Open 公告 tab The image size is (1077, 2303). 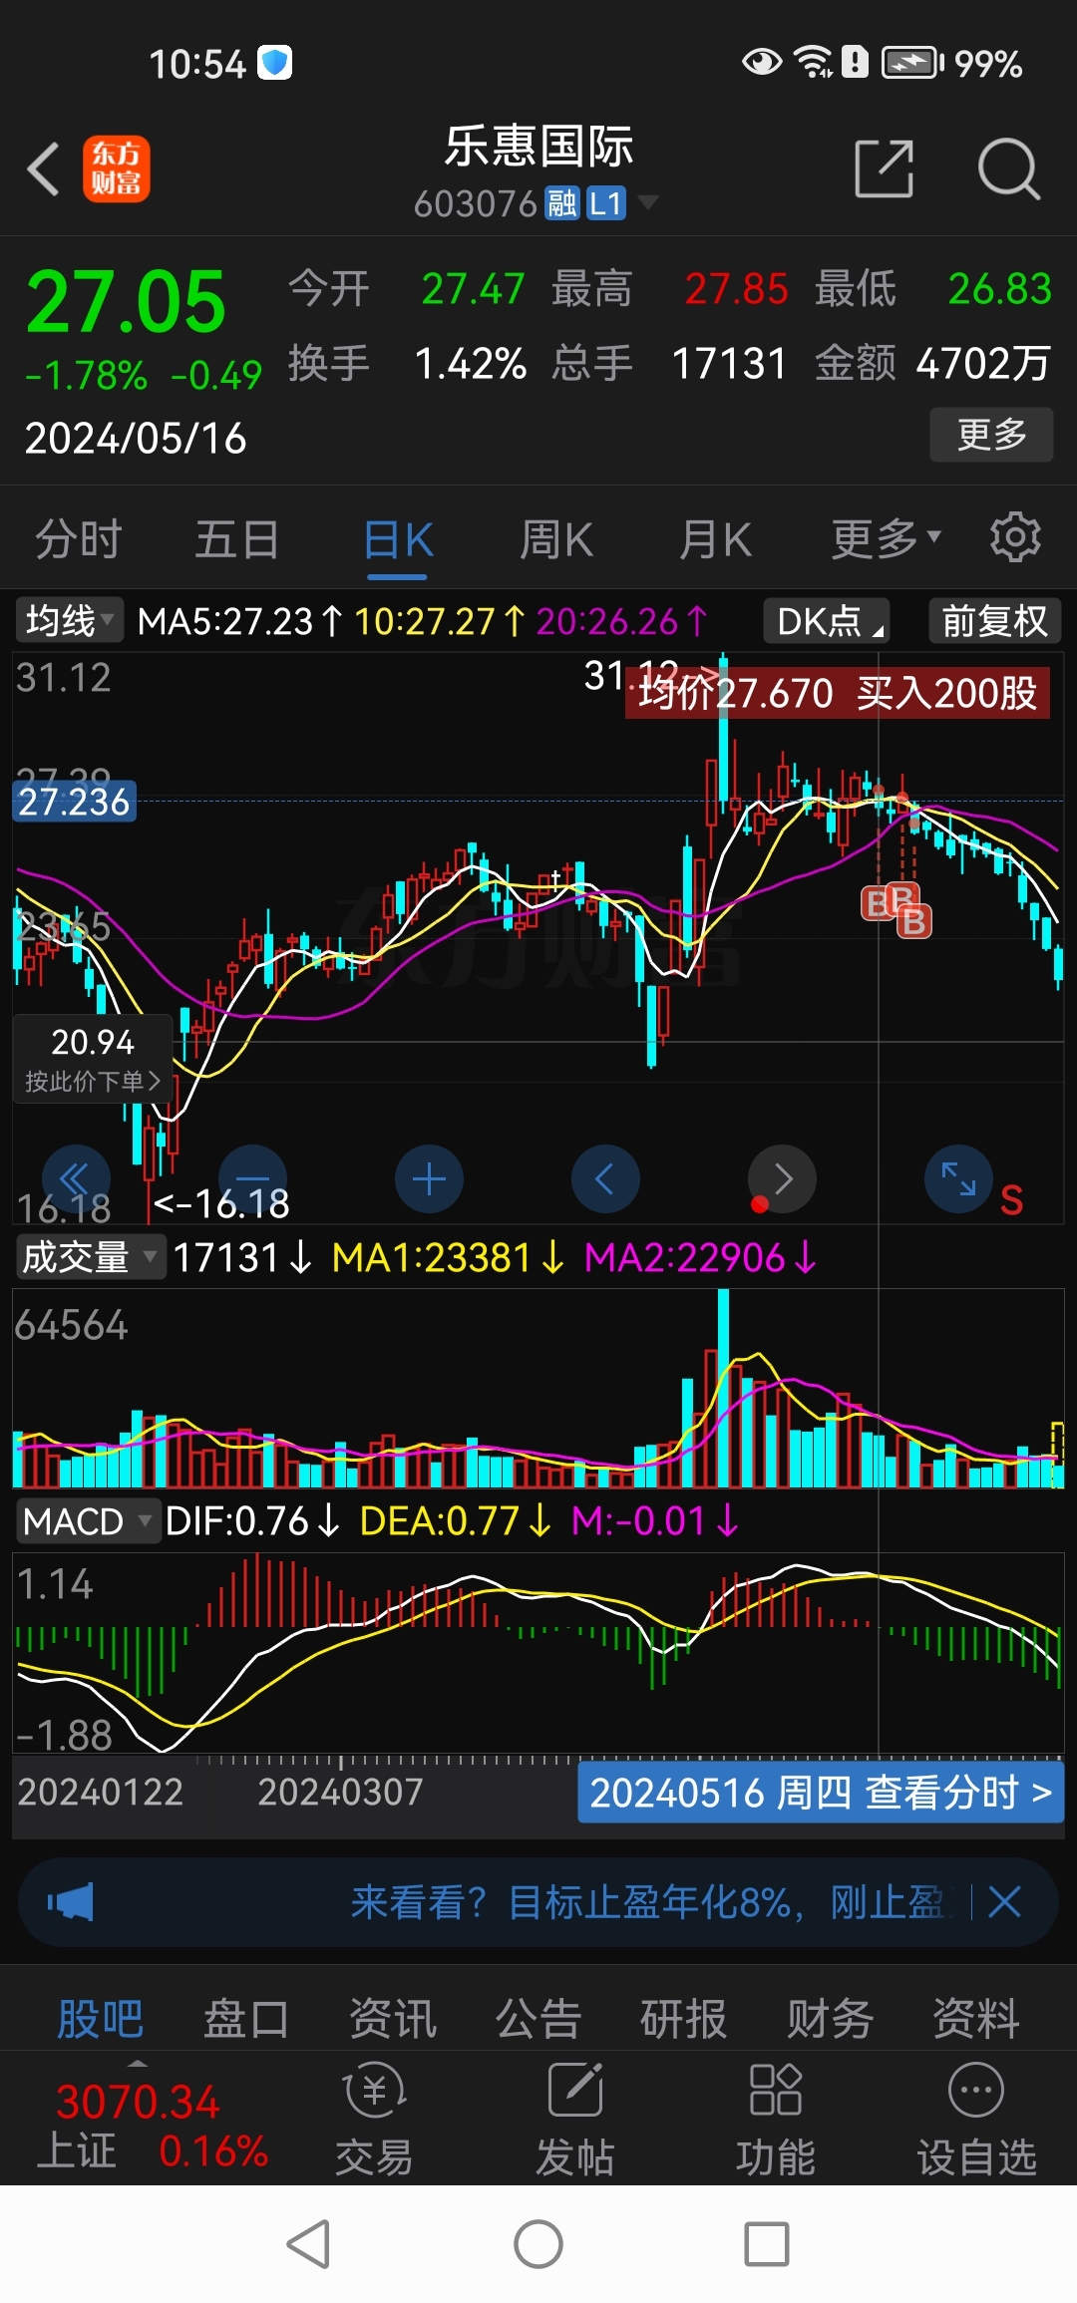click(538, 2019)
